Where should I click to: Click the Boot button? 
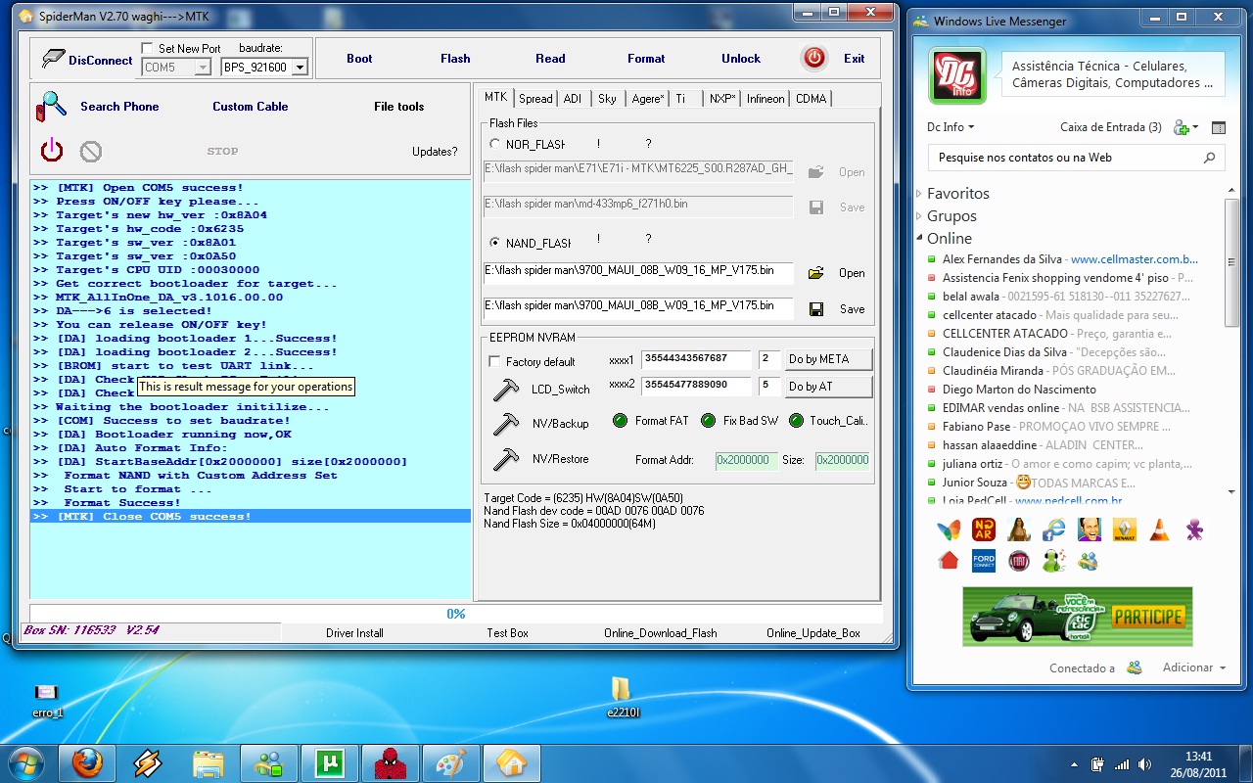[359, 59]
